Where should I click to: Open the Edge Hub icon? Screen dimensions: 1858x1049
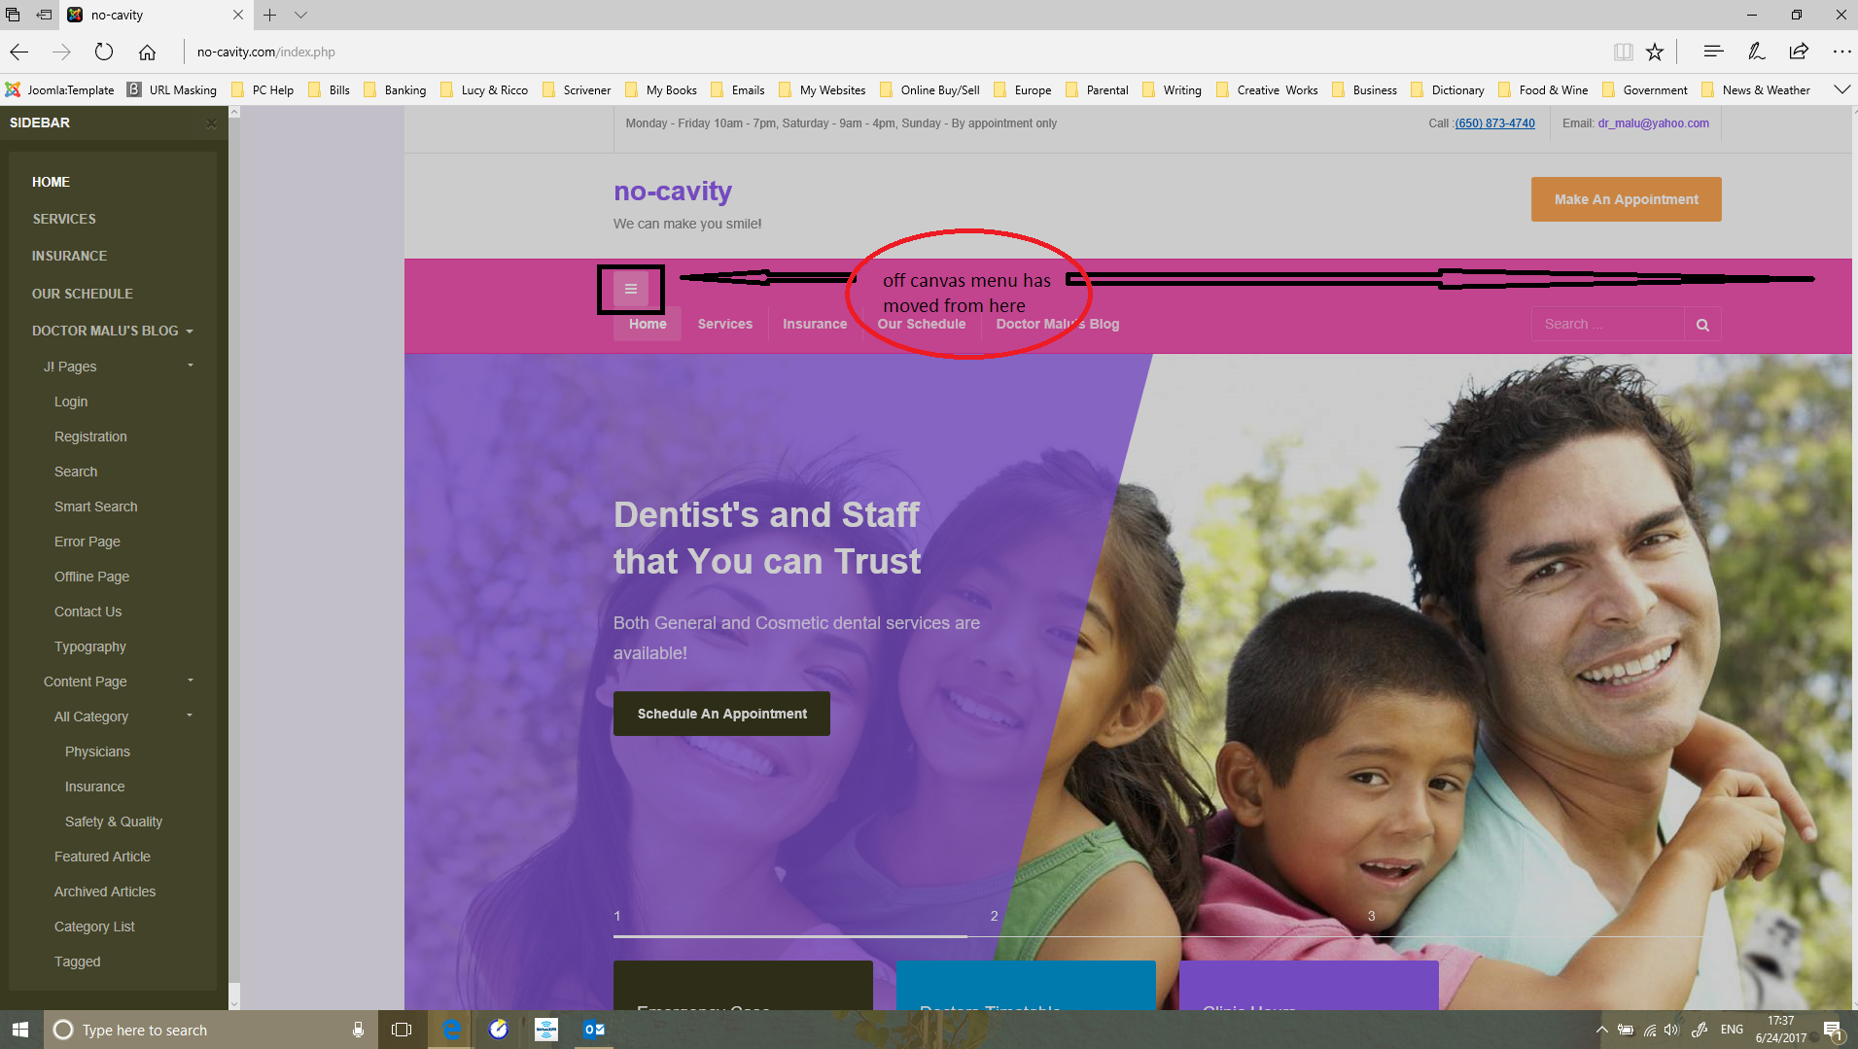point(1713,52)
